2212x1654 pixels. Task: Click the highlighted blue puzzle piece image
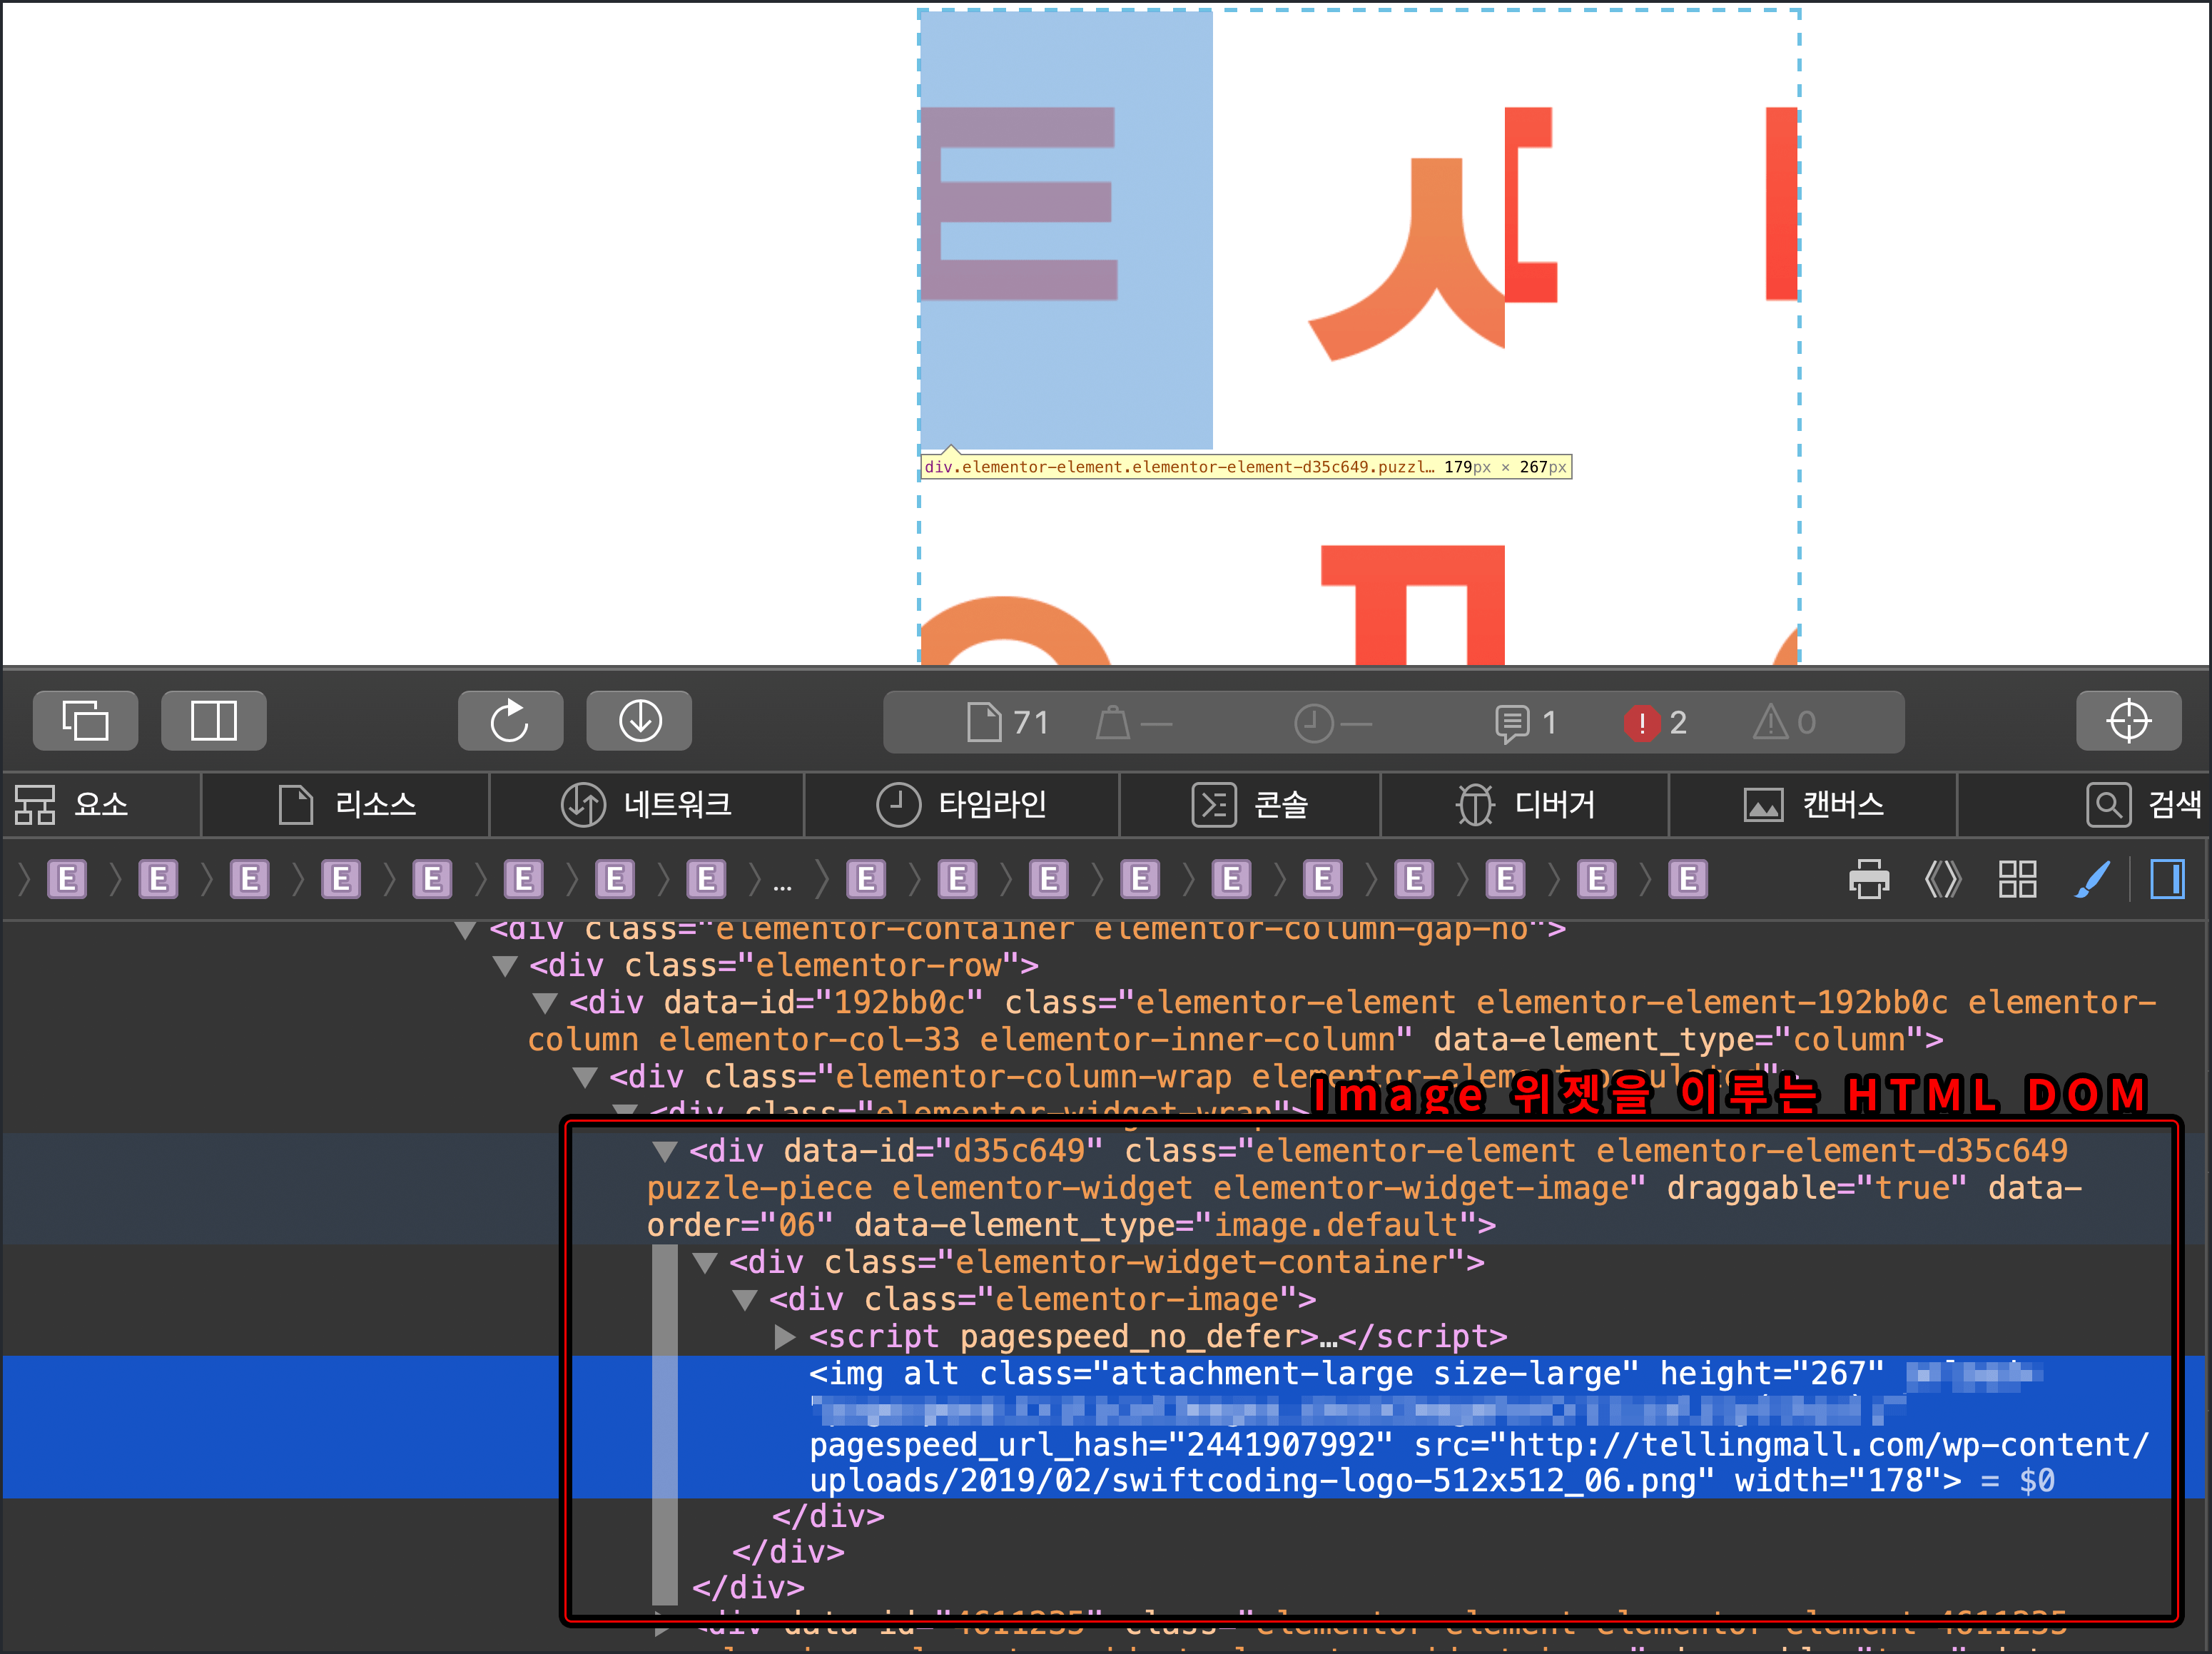coord(1066,230)
